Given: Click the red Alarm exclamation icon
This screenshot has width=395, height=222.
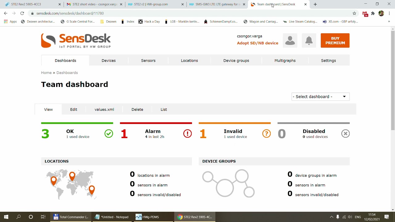Looking at the screenshot, I should [188, 134].
